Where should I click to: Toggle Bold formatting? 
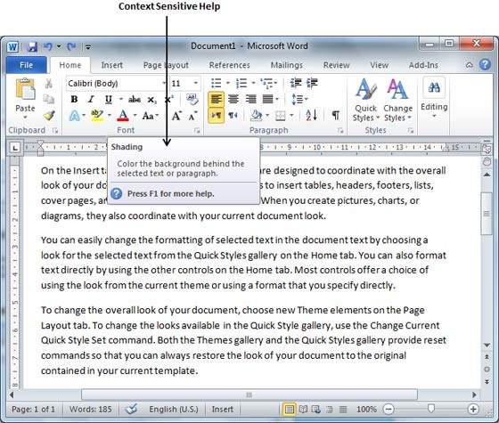(74, 99)
